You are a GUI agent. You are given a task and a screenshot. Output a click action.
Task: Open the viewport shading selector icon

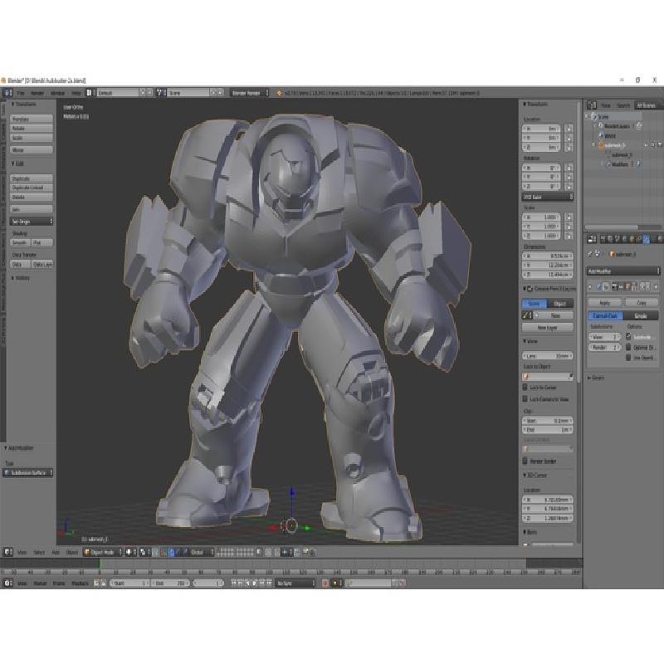tap(131, 552)
